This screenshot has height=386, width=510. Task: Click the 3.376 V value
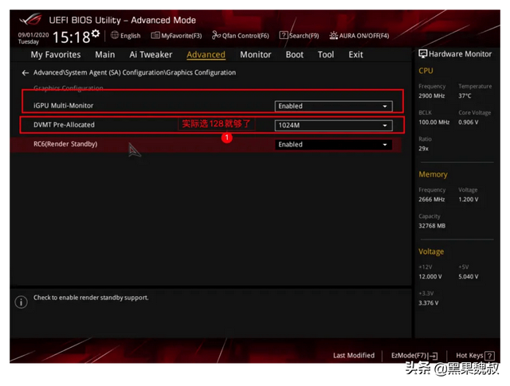click(x=428, y=302)
